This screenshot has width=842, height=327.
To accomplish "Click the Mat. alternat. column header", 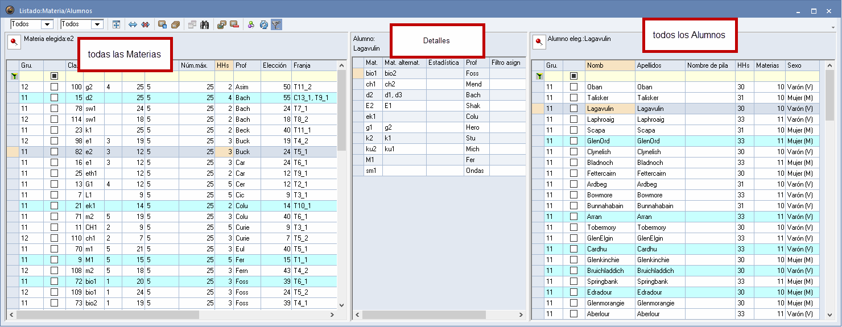I will pyautogui.click(x=404, y=63).
